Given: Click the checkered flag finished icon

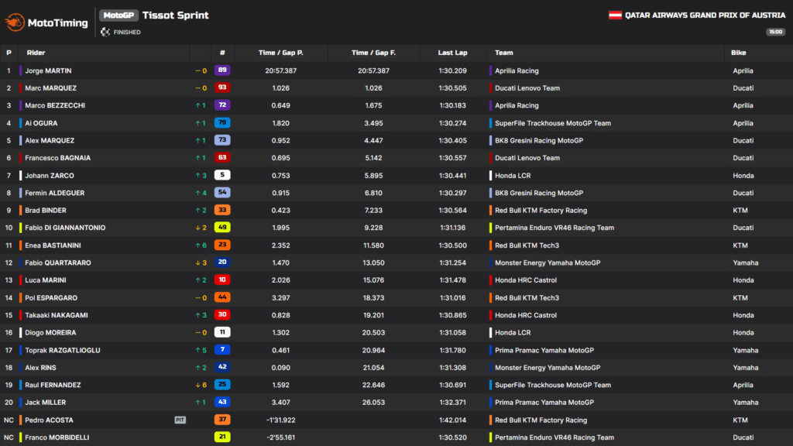Looking at the screenshot, I should point(105,32).
